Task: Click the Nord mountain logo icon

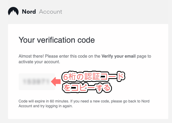Action: (13, 11)
